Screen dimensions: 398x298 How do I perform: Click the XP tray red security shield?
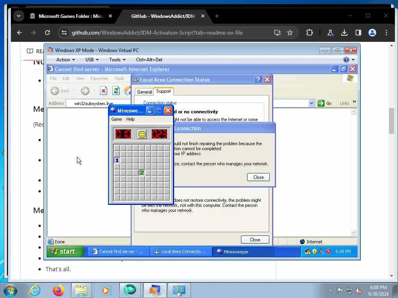(x=328, y=251)
